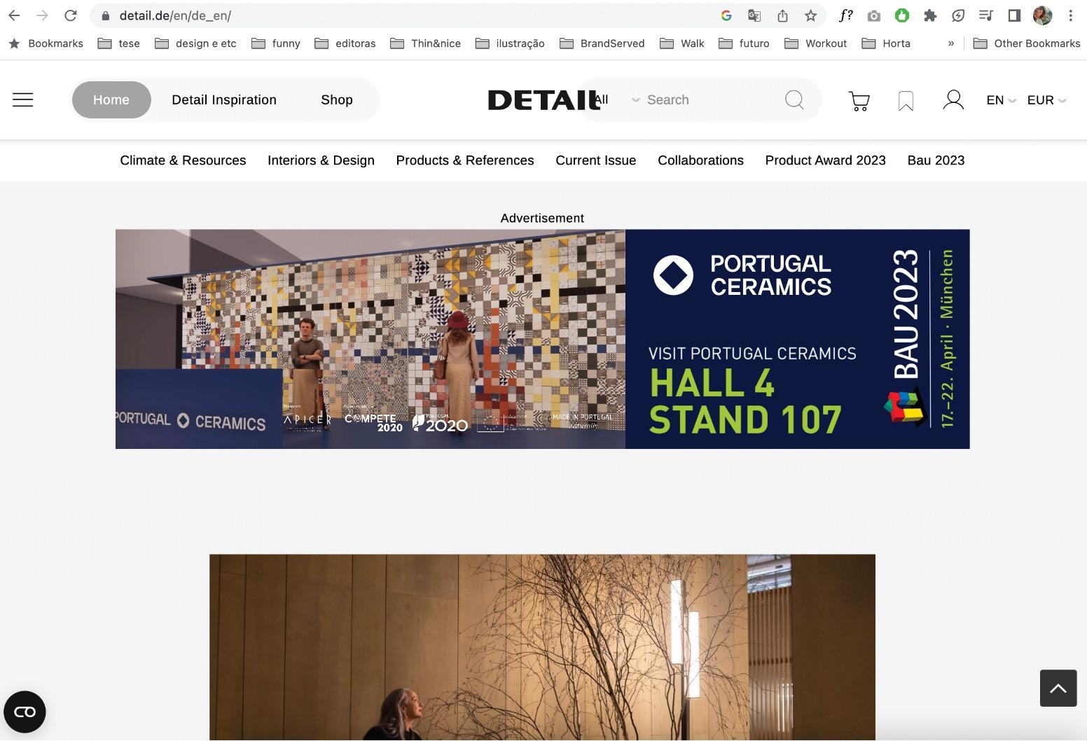1087x741 pixels.
Task: Open Products & References menu
Action: pos(465,160)
